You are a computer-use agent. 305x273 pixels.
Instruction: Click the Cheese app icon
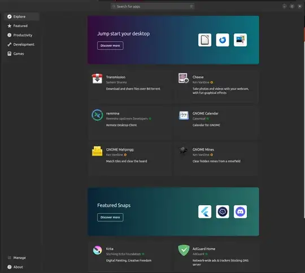click(x=184, y=78)
